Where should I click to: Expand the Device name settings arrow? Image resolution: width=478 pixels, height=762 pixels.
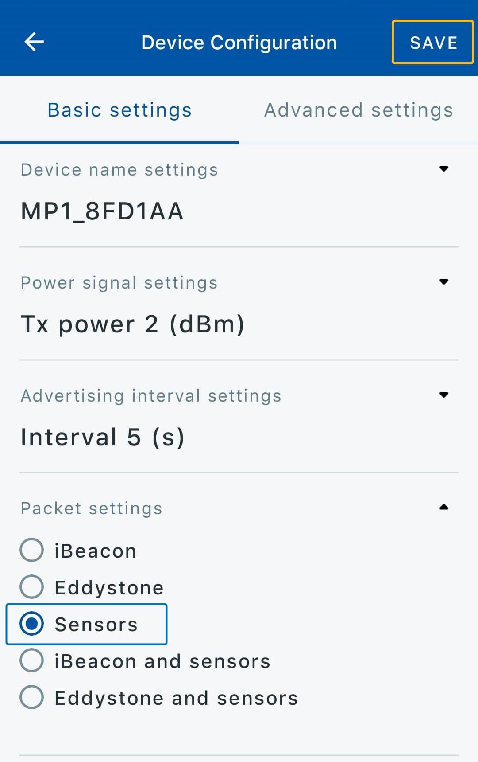[444, 169]
